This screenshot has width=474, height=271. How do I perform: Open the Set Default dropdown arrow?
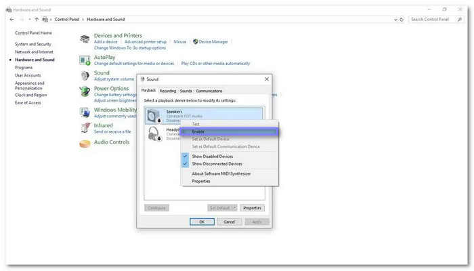coord(234,208)
